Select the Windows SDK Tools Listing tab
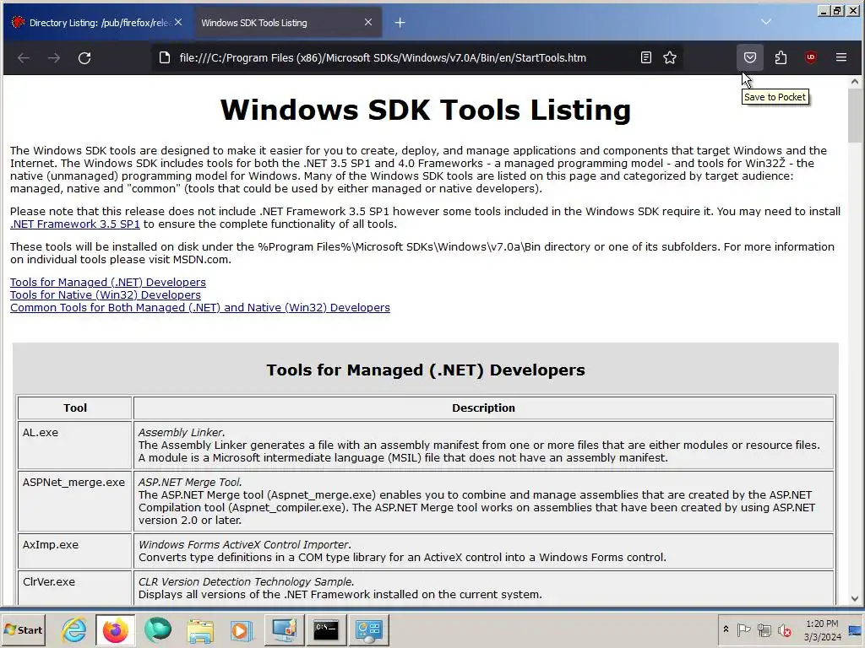The image size is (865, 648). (287, 23)
